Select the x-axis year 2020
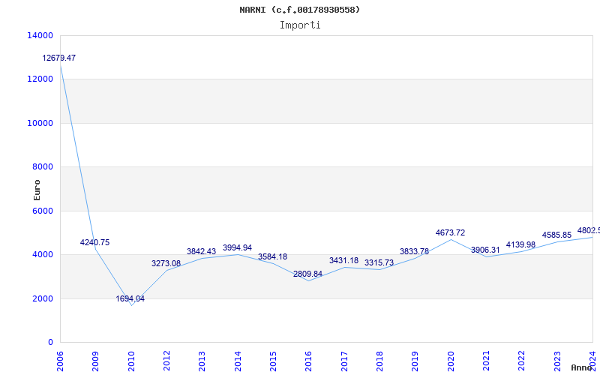This screenshot has width=600, height=375. pyautogui.click(x=451, y=361)
